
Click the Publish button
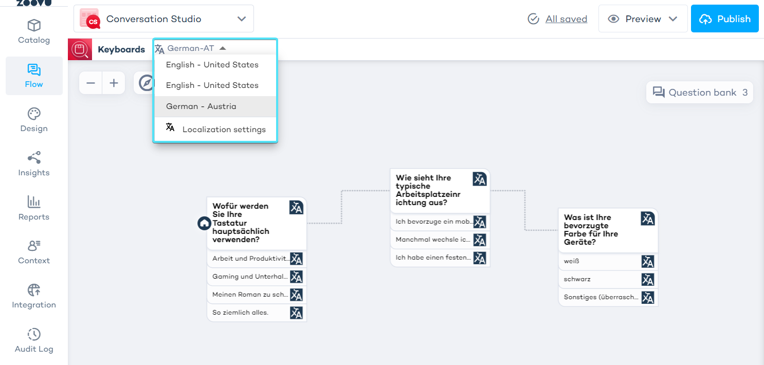click(x=724, y=19)
